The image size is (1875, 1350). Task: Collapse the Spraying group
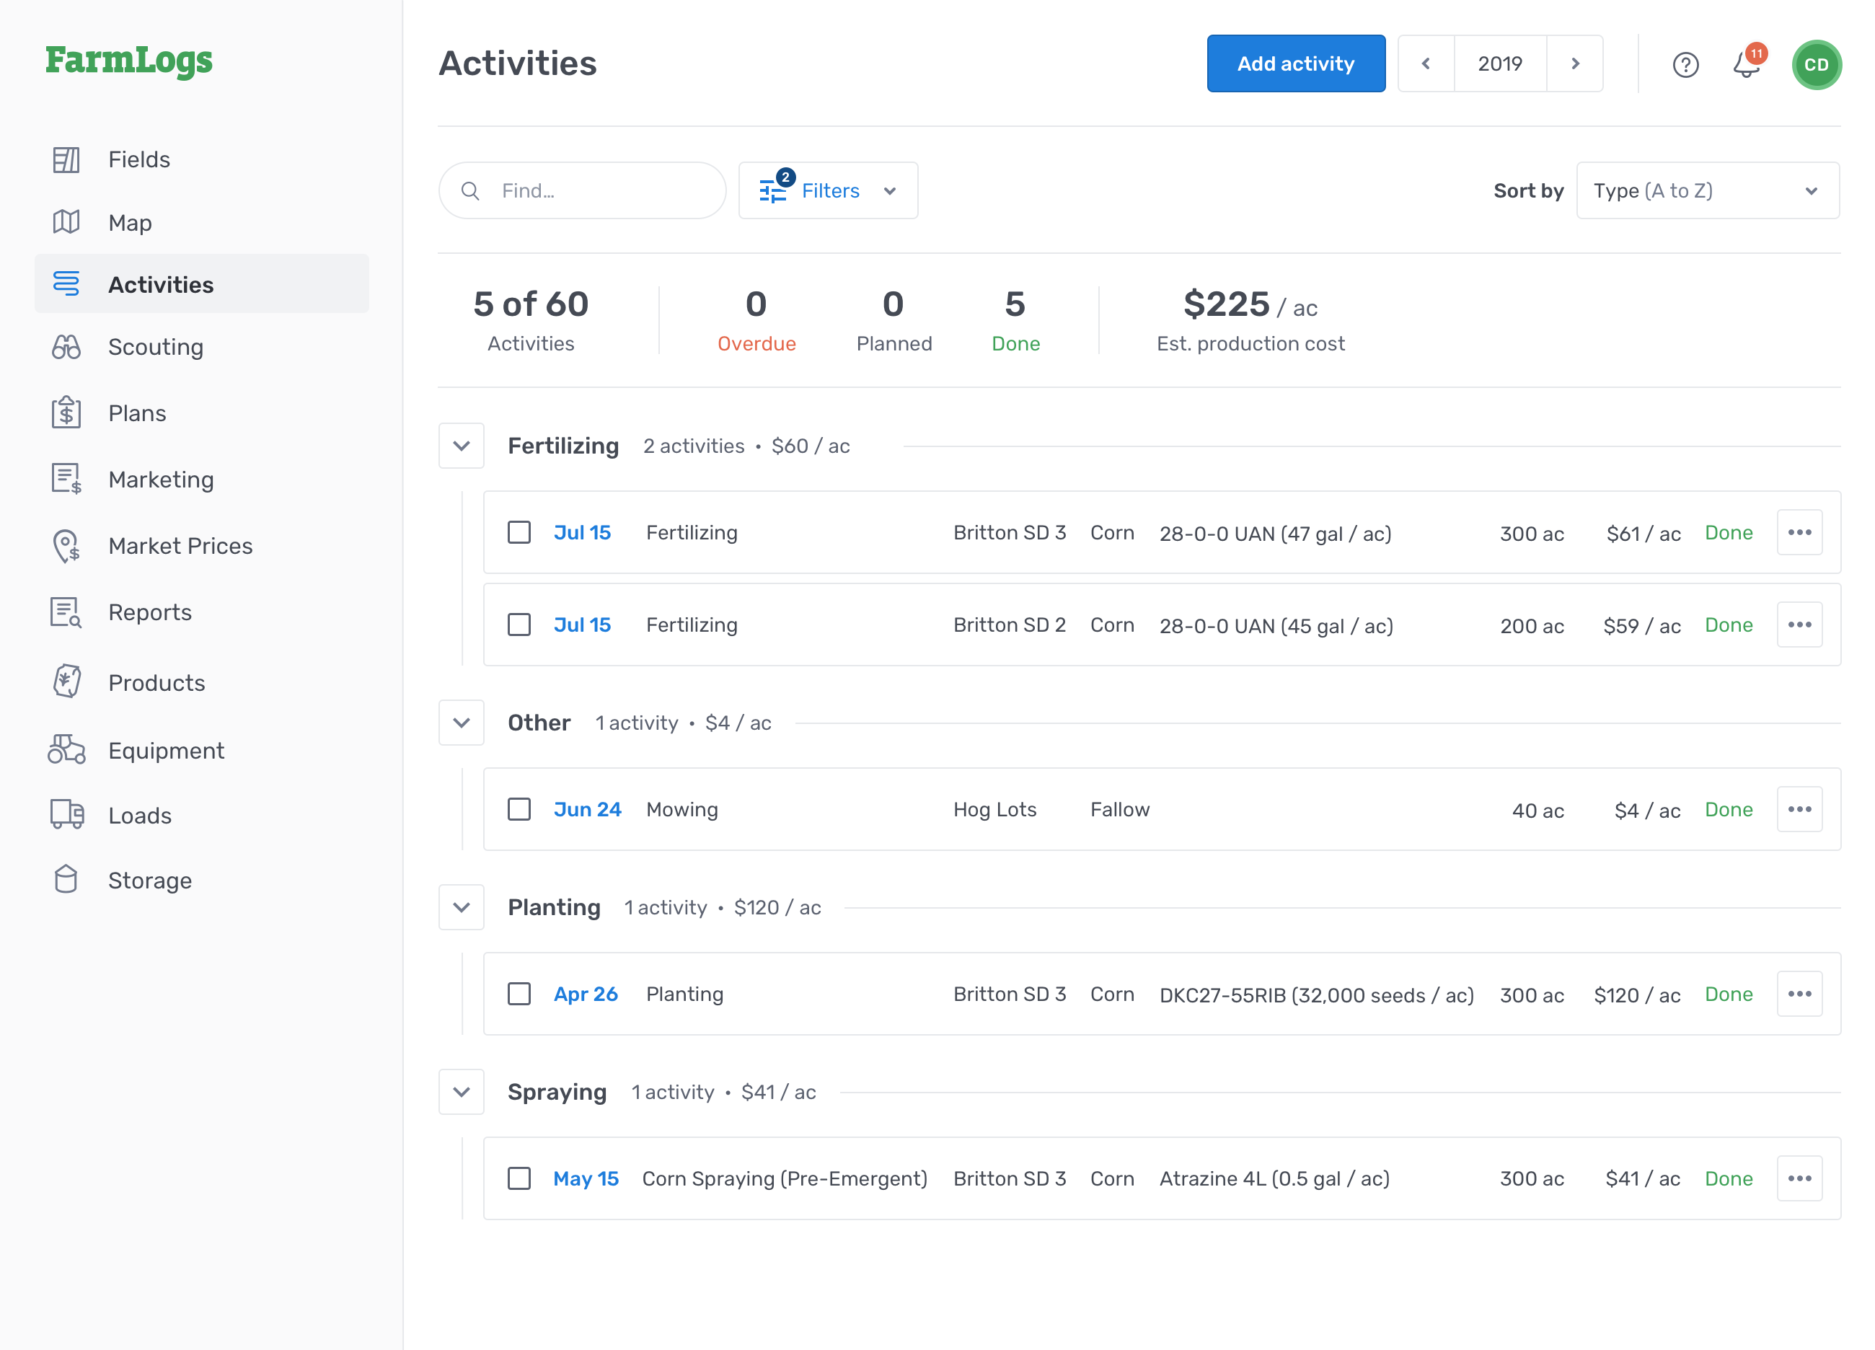pos(462,1092)
